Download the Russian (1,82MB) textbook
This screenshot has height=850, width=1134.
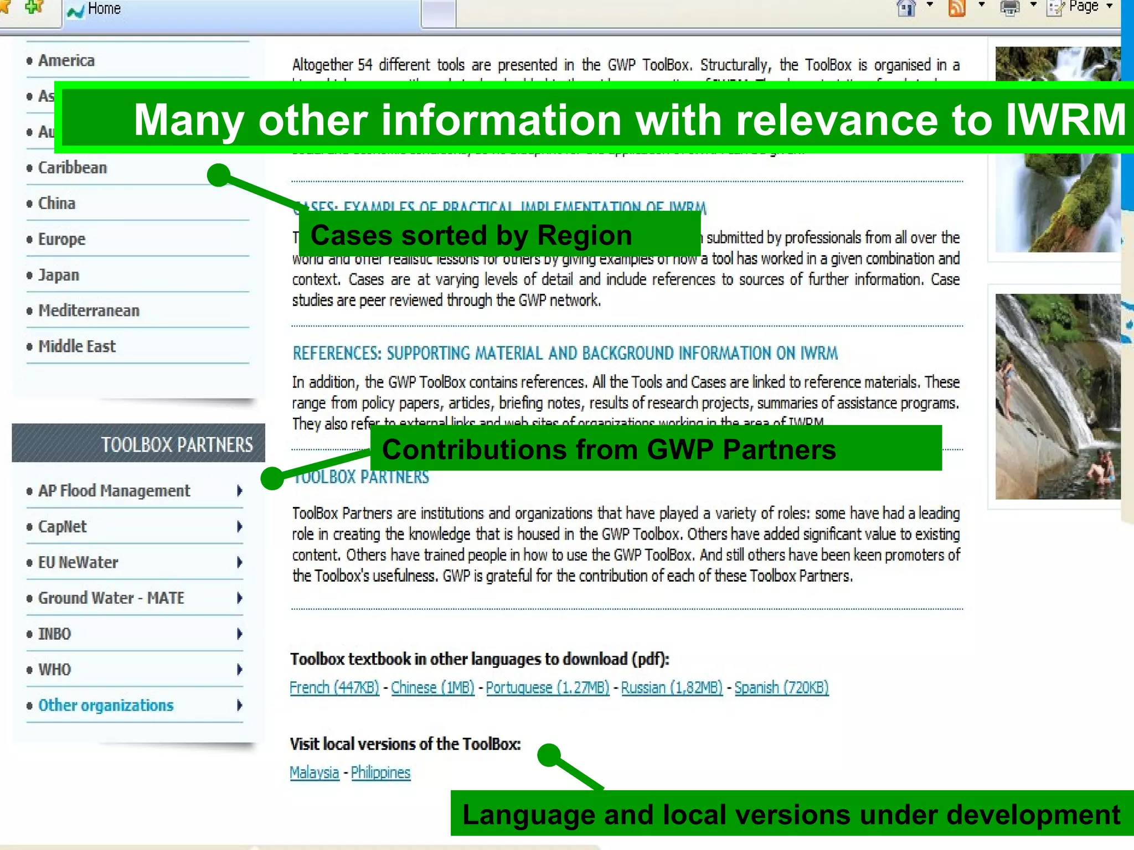[672, 688]
